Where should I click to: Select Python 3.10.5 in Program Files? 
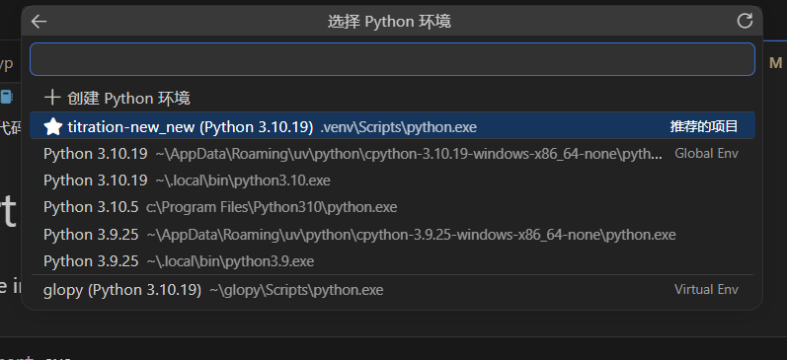(392, 207)
